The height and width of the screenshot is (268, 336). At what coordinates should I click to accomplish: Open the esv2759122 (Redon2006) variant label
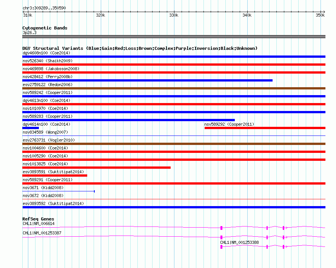click(x=48, y=85)
